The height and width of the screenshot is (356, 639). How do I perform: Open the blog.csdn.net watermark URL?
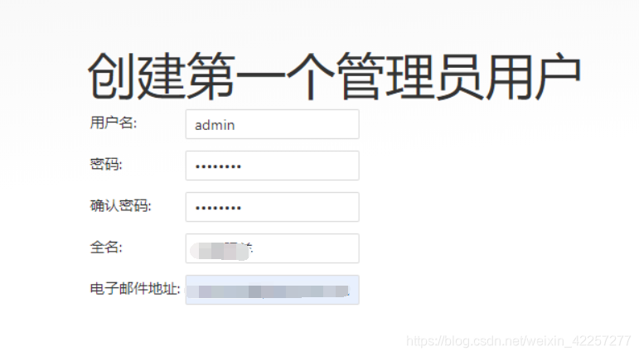(x=518, y=341)
